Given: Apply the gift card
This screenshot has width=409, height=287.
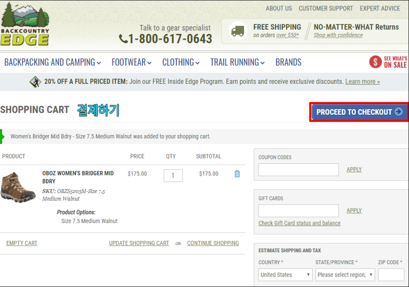Looking at the screenshot, I should tap(354, 211).
